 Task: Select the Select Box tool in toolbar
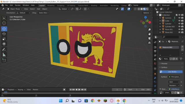click(4, 18)
